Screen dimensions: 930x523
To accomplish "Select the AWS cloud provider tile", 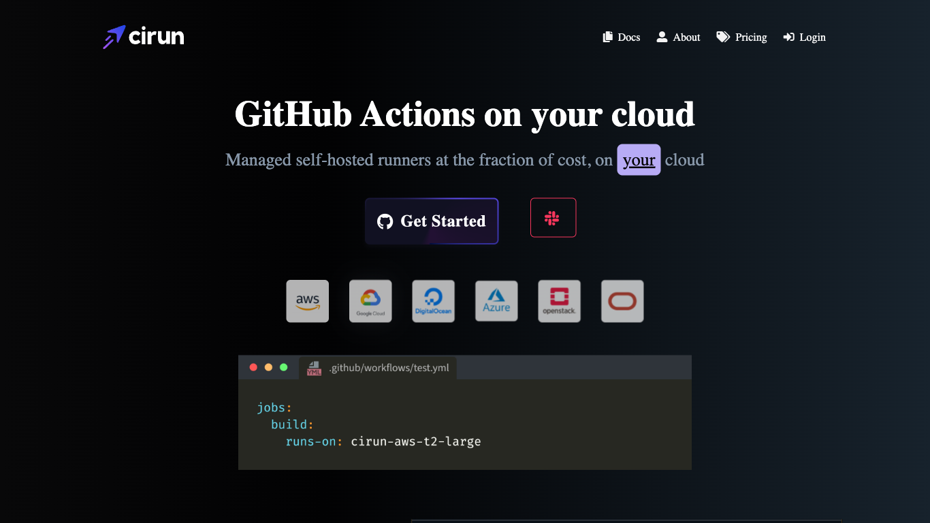I will click(308, 301).
